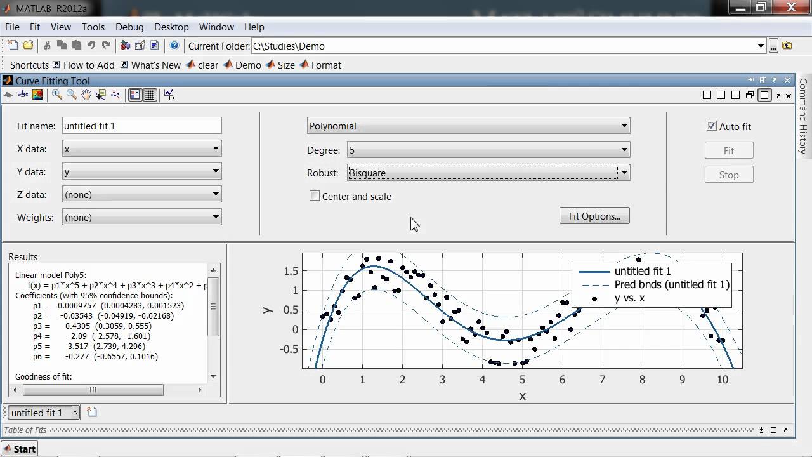Viewport: 812px width, 457px height.
Task: Open Simulink from the toolbar icon
Action: (x=125, y=46)
